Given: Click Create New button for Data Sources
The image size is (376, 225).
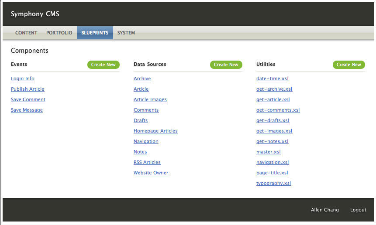Looking at the screenshot, I should click(x=226, y=65).
